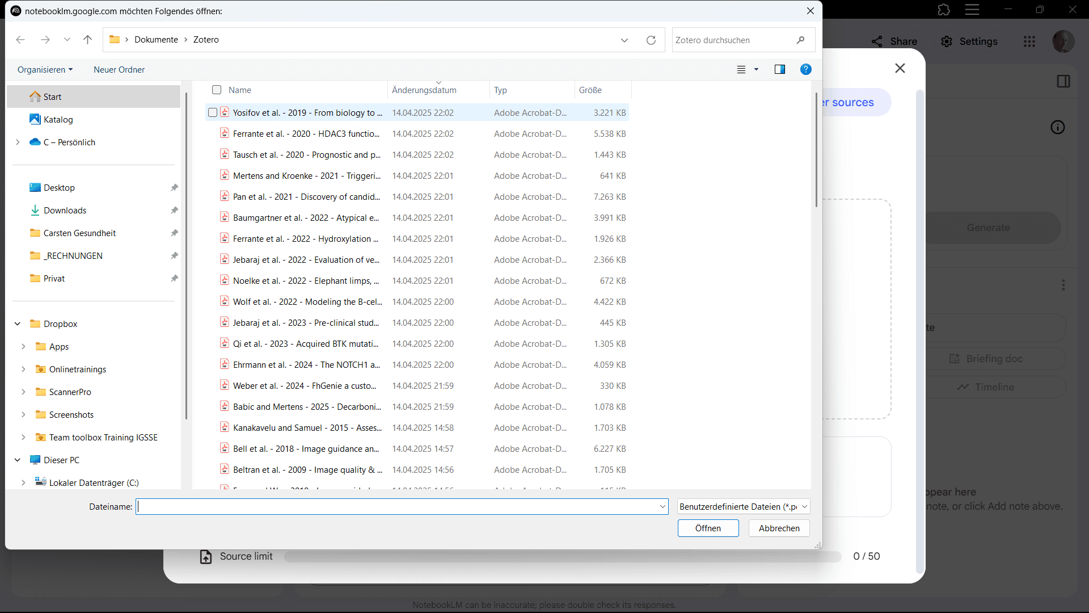Collapse the Dieser PC node
Screen dimensions: 1089x613
click(x=18, y=460)
